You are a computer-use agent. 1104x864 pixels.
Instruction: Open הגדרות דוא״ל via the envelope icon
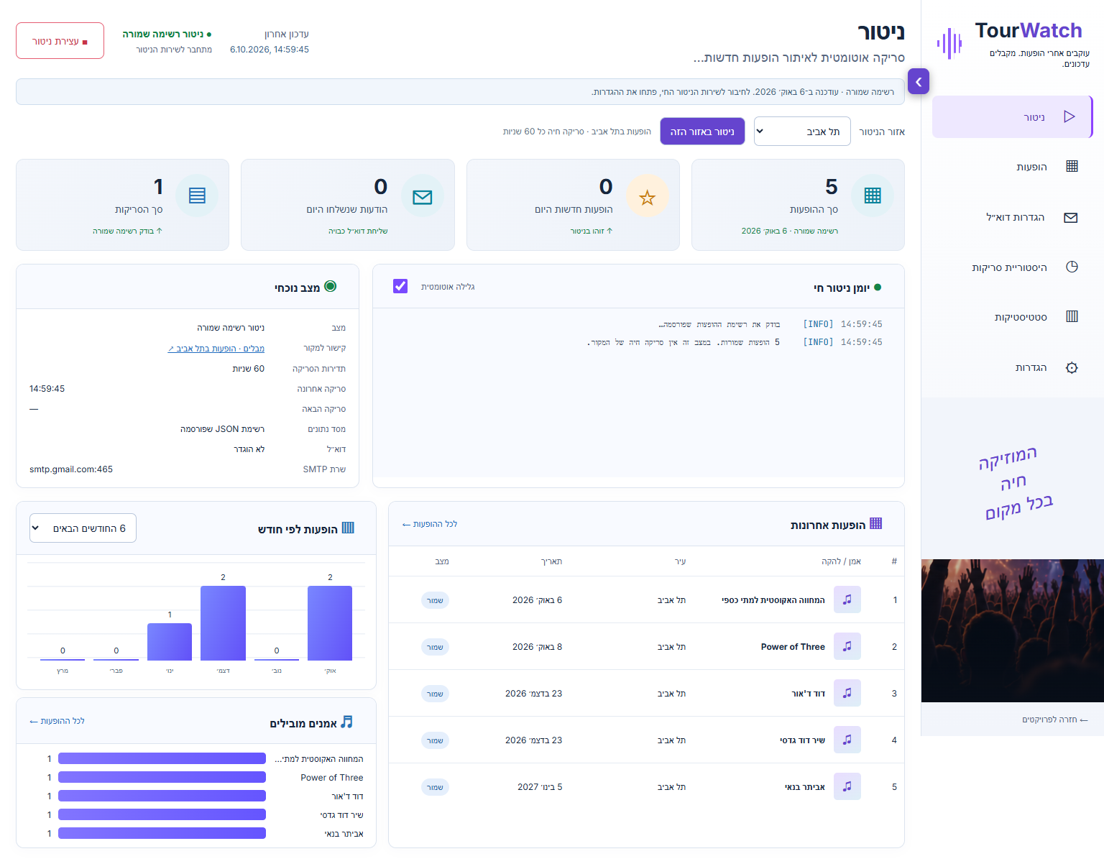tap(1071, 218)
